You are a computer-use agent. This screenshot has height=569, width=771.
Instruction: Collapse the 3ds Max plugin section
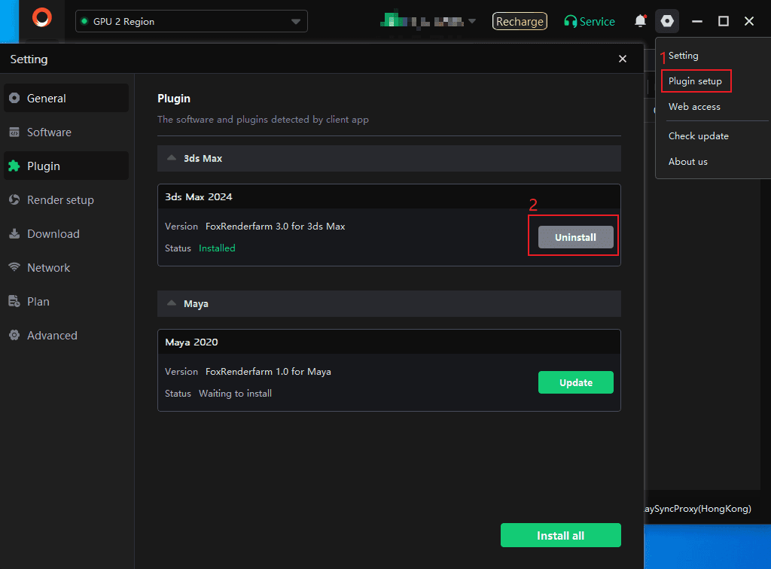click(172, 159)
